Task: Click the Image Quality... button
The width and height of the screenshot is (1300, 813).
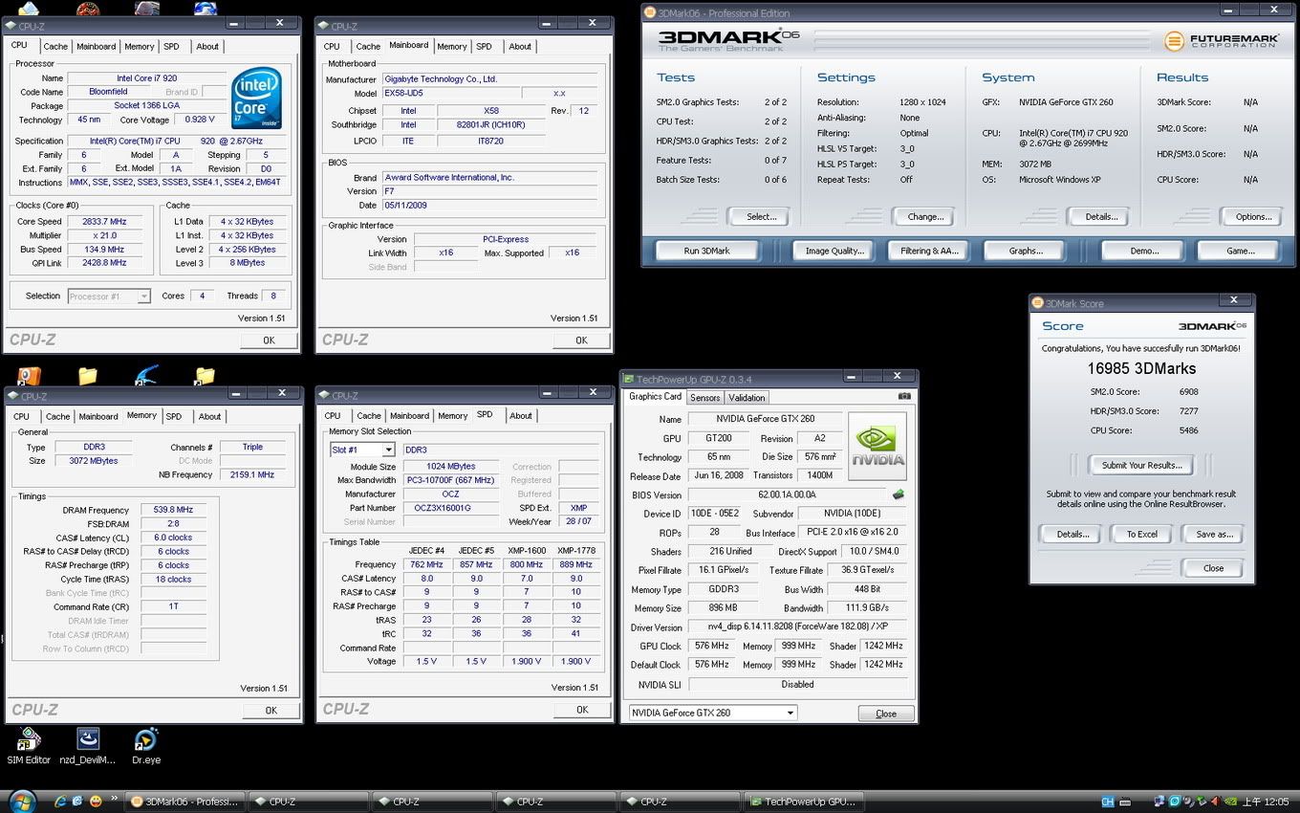Action: click(834, 251)
